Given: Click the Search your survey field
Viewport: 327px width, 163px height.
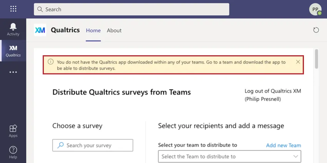Looking at the screenshot, I should [x=96, y=145].
